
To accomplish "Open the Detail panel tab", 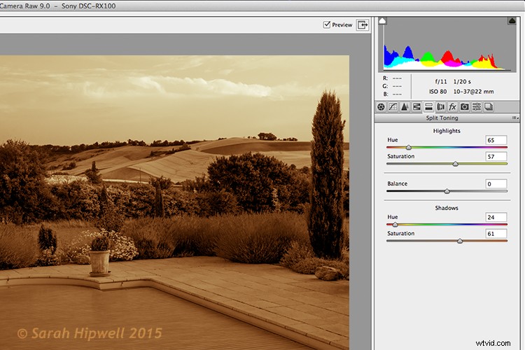I will point(405,107).
